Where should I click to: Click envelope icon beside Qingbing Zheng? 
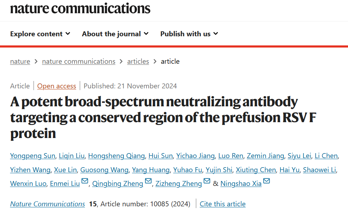pos(149,181)
